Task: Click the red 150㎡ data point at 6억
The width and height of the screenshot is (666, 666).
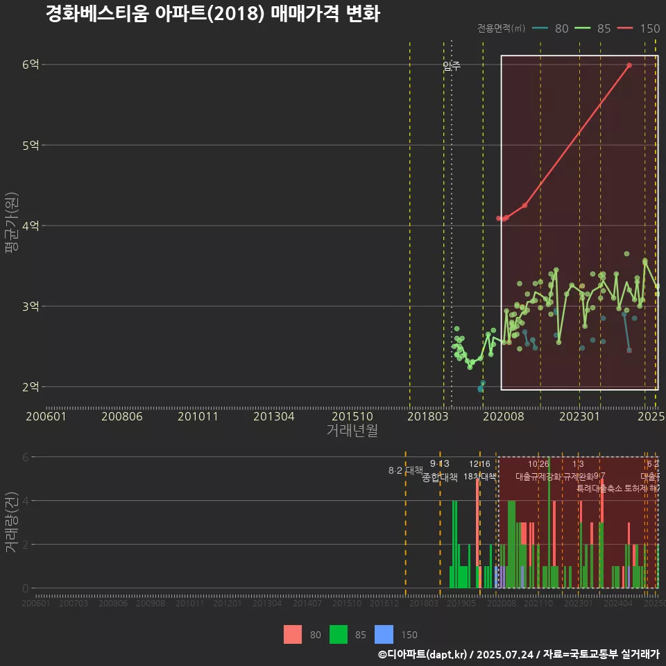Action: (x=629, y=65)
